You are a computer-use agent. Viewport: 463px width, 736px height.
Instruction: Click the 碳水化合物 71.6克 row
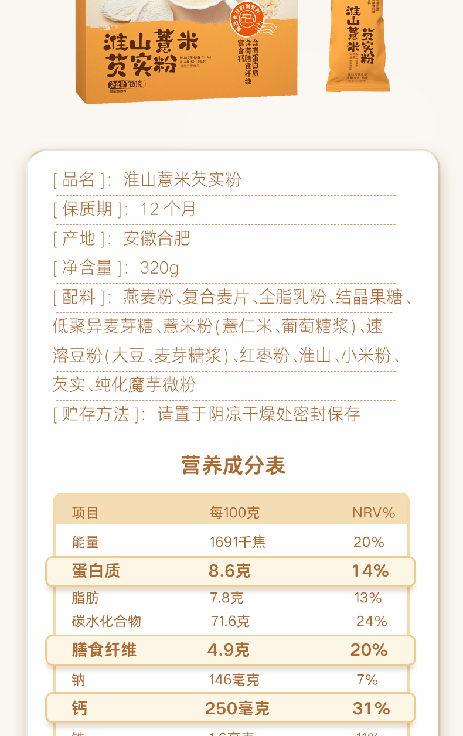point(231,621)
